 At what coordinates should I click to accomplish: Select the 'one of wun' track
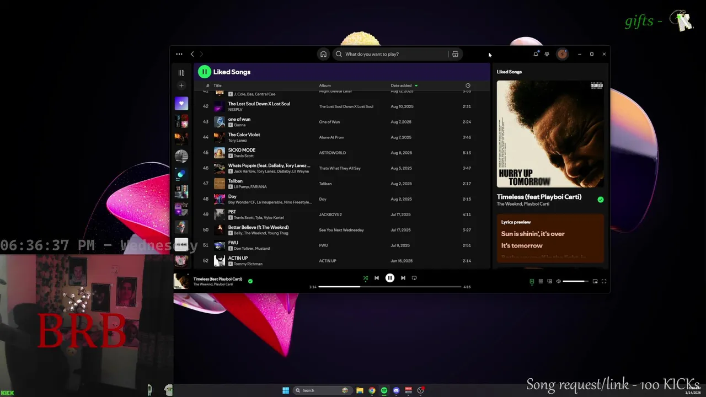(239, 119)
